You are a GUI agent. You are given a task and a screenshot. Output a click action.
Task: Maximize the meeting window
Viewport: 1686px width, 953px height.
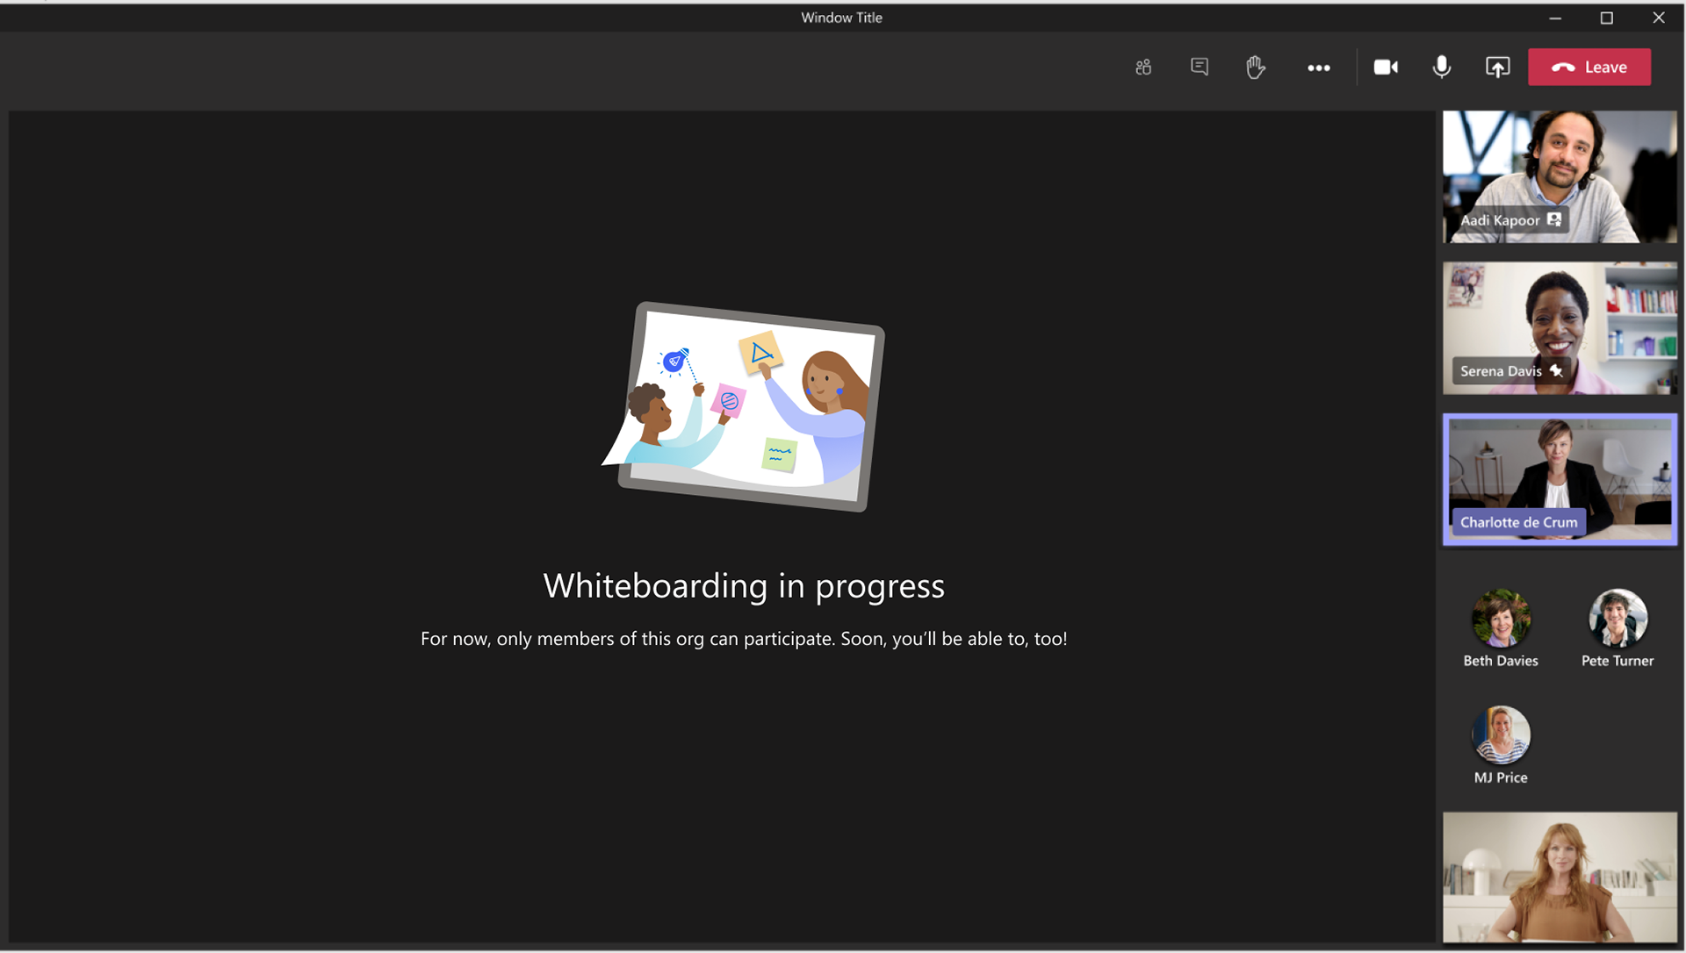click(1606, 18)
